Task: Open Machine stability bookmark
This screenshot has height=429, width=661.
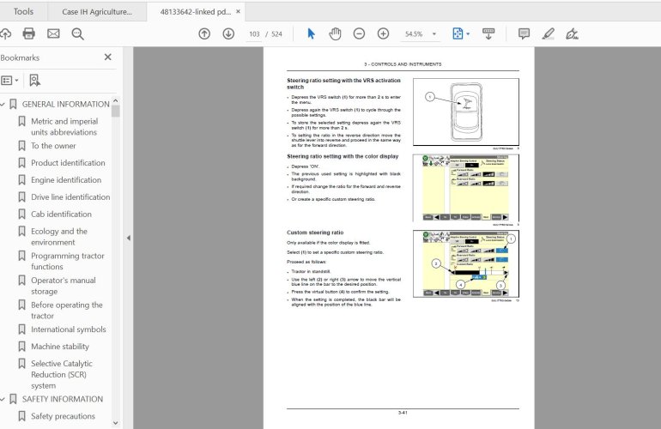Action: pos(60,347)
